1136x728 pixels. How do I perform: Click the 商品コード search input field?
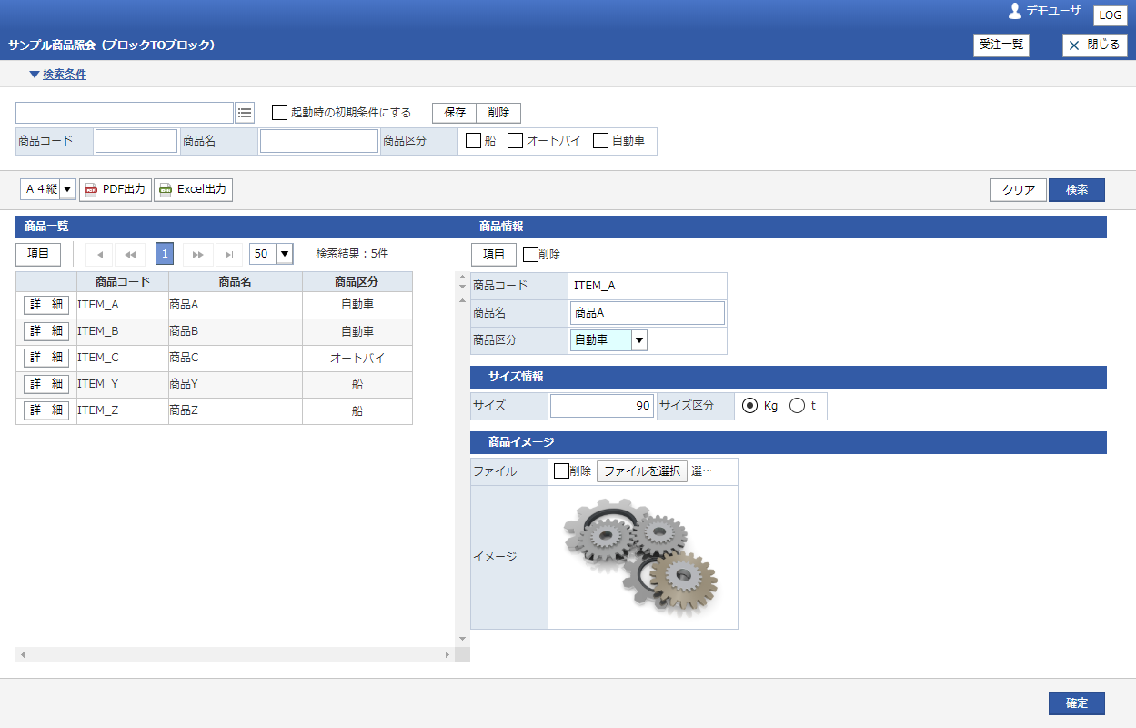click(136, 141)
